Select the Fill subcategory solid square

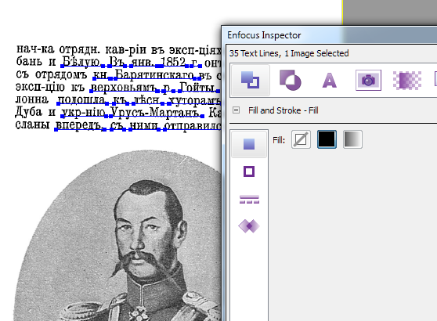coord(249,144)
